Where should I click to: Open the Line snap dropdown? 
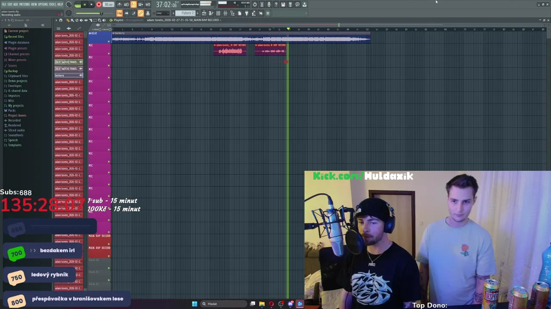pyautogui.click(x=162, y=13)
